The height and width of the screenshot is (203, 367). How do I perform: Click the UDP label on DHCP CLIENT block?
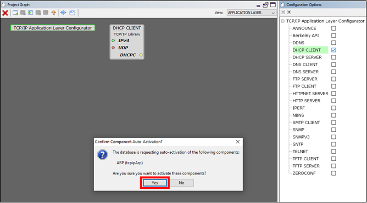(x=123, y=48)
